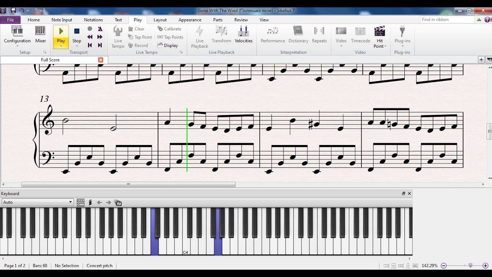The width and height of the screenshot is (492, 277).
Task: Click Clear in Live Tempo group
Action: [136, 29]
